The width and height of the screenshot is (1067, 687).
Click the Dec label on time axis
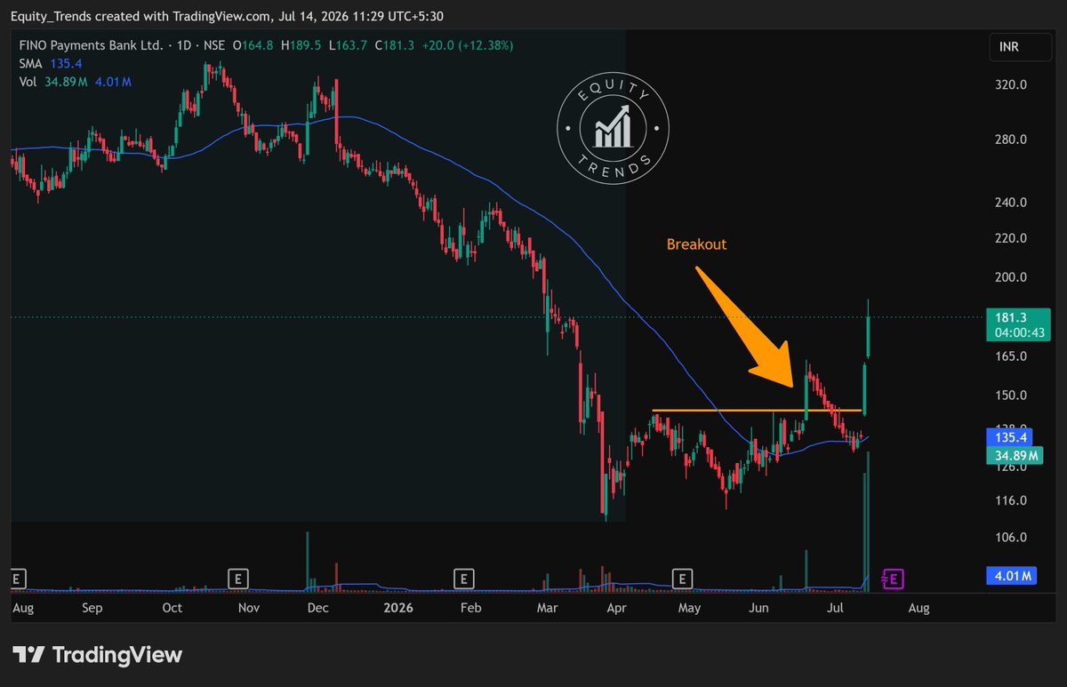tap(318, 608)
